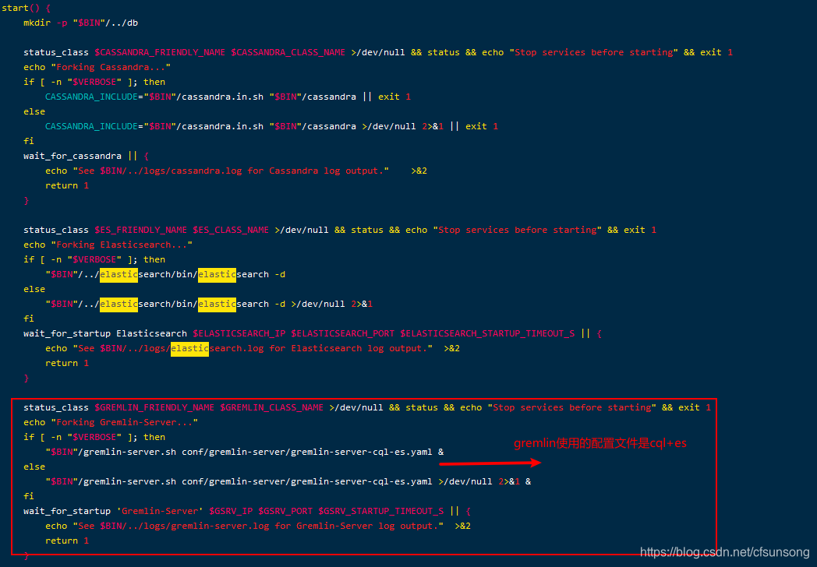The image size is (817, 567).
Task: Select the $ELASTICSEARCH_STARTUP_TIMEOUT_S variable
Action: point(488,334)
